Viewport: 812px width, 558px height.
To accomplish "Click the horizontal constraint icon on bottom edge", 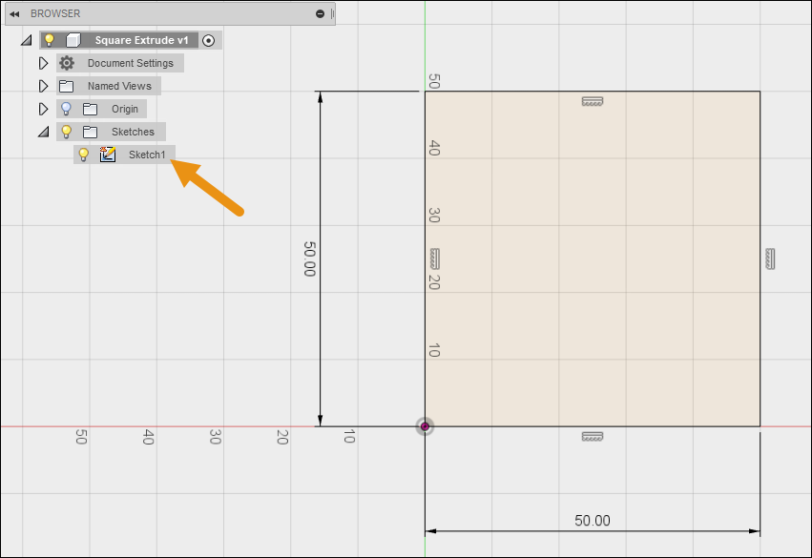I will point(593,436).
